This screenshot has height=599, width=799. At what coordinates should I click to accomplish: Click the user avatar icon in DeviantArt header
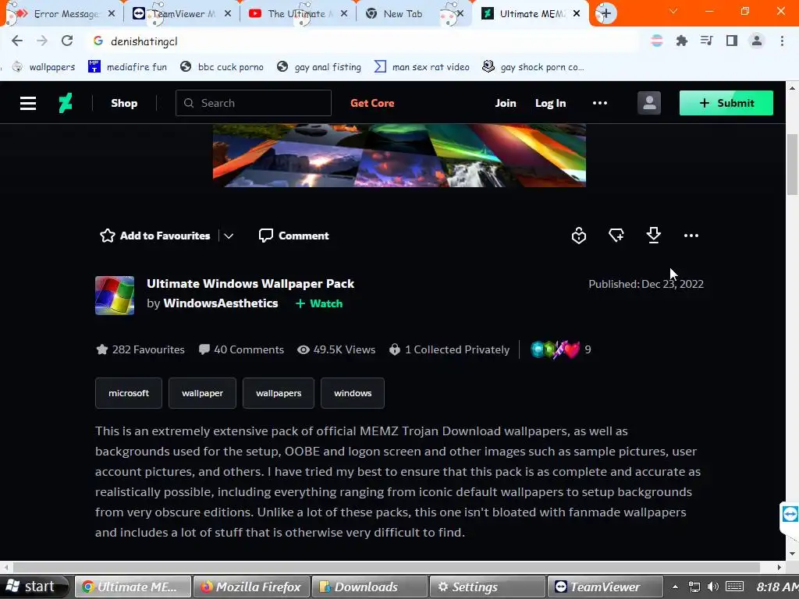click(649, 103)
